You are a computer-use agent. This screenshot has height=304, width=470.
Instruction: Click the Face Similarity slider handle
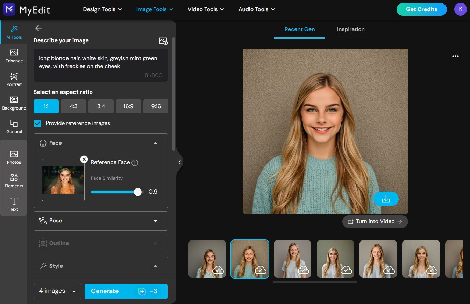(x=138, y=192)
